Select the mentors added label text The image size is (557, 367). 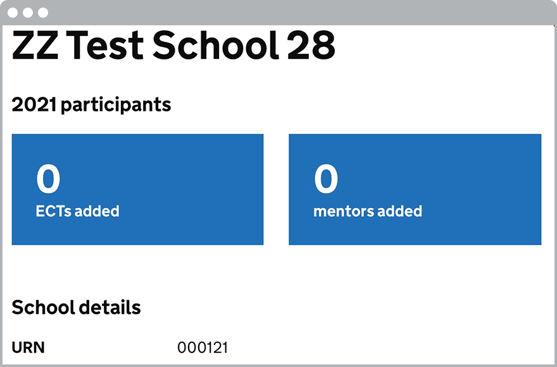click(x=368, y=211)
